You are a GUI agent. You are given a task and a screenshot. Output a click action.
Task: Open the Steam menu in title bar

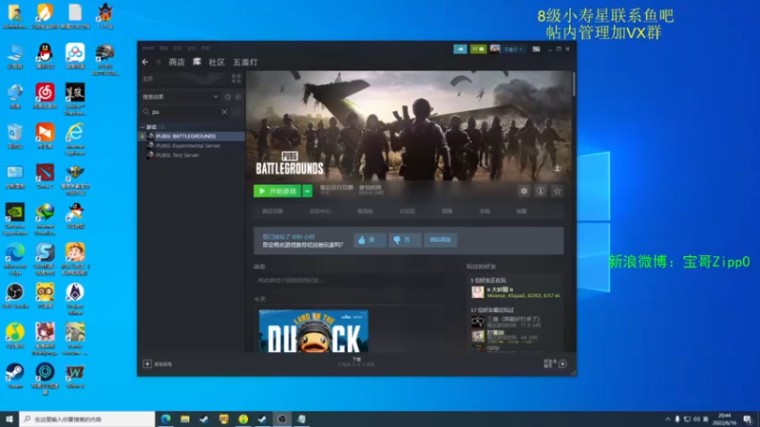point(148,48)
